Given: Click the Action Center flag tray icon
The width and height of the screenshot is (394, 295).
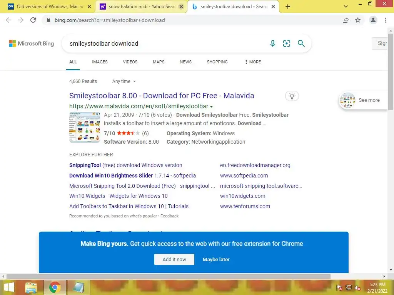Looking at the screenshot, I should tap(339, 287).
